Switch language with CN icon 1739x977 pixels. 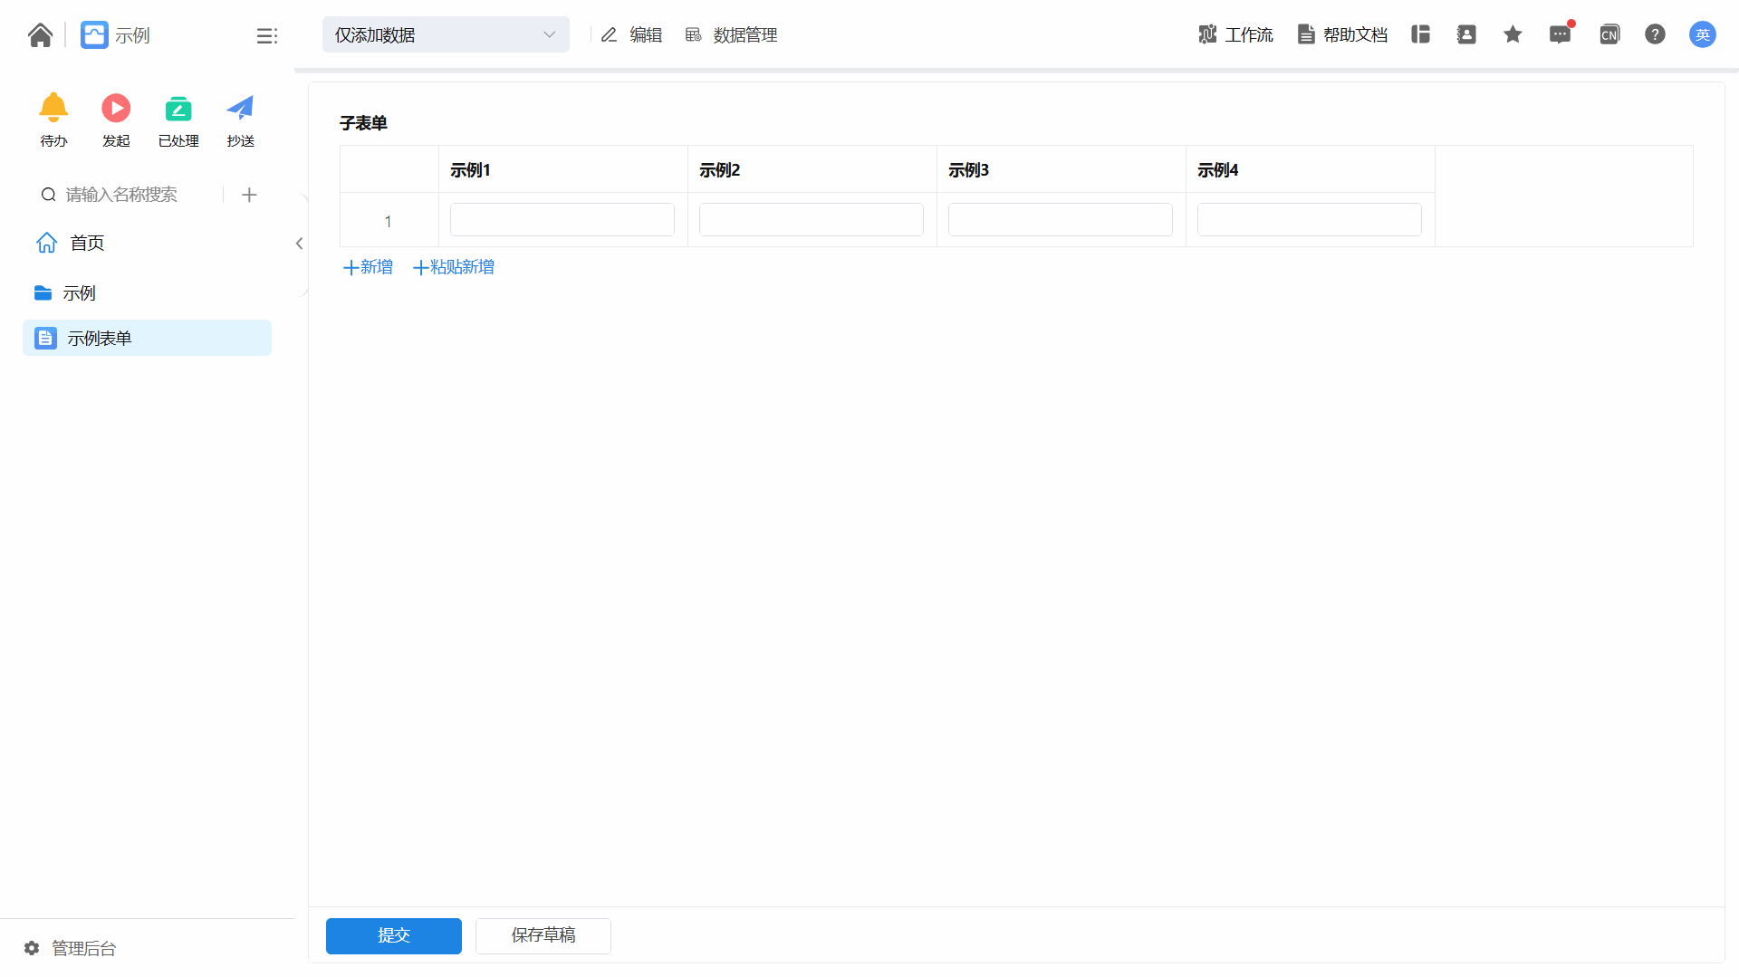pos(1609,34)
